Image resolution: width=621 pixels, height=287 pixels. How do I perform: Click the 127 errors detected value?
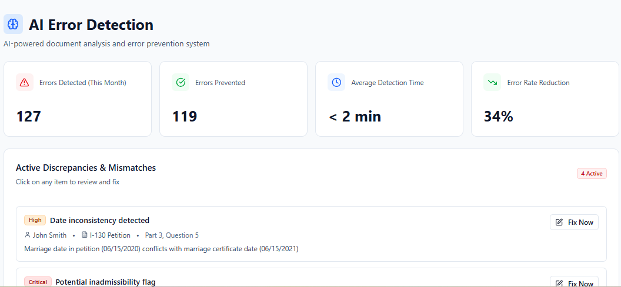(x=28, y=117)
